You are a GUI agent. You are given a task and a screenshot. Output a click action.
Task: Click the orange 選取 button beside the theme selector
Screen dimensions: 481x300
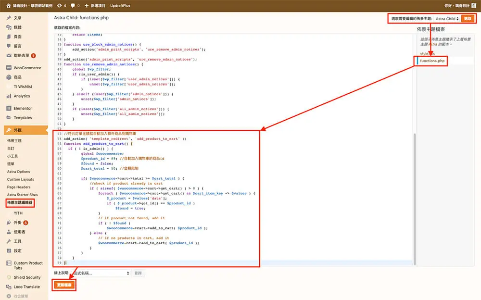click(x=468, y=19)
